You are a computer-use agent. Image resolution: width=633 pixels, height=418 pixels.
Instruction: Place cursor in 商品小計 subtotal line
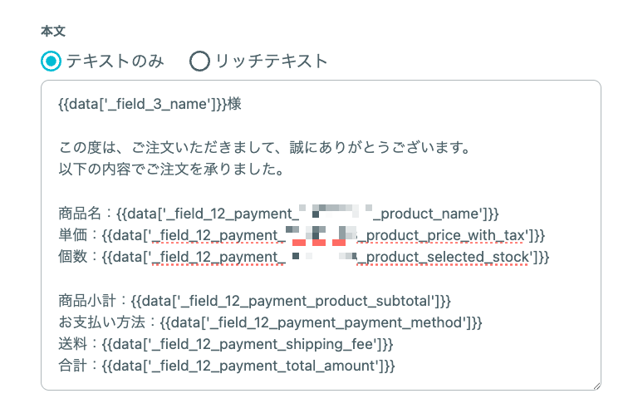(255, 301)
